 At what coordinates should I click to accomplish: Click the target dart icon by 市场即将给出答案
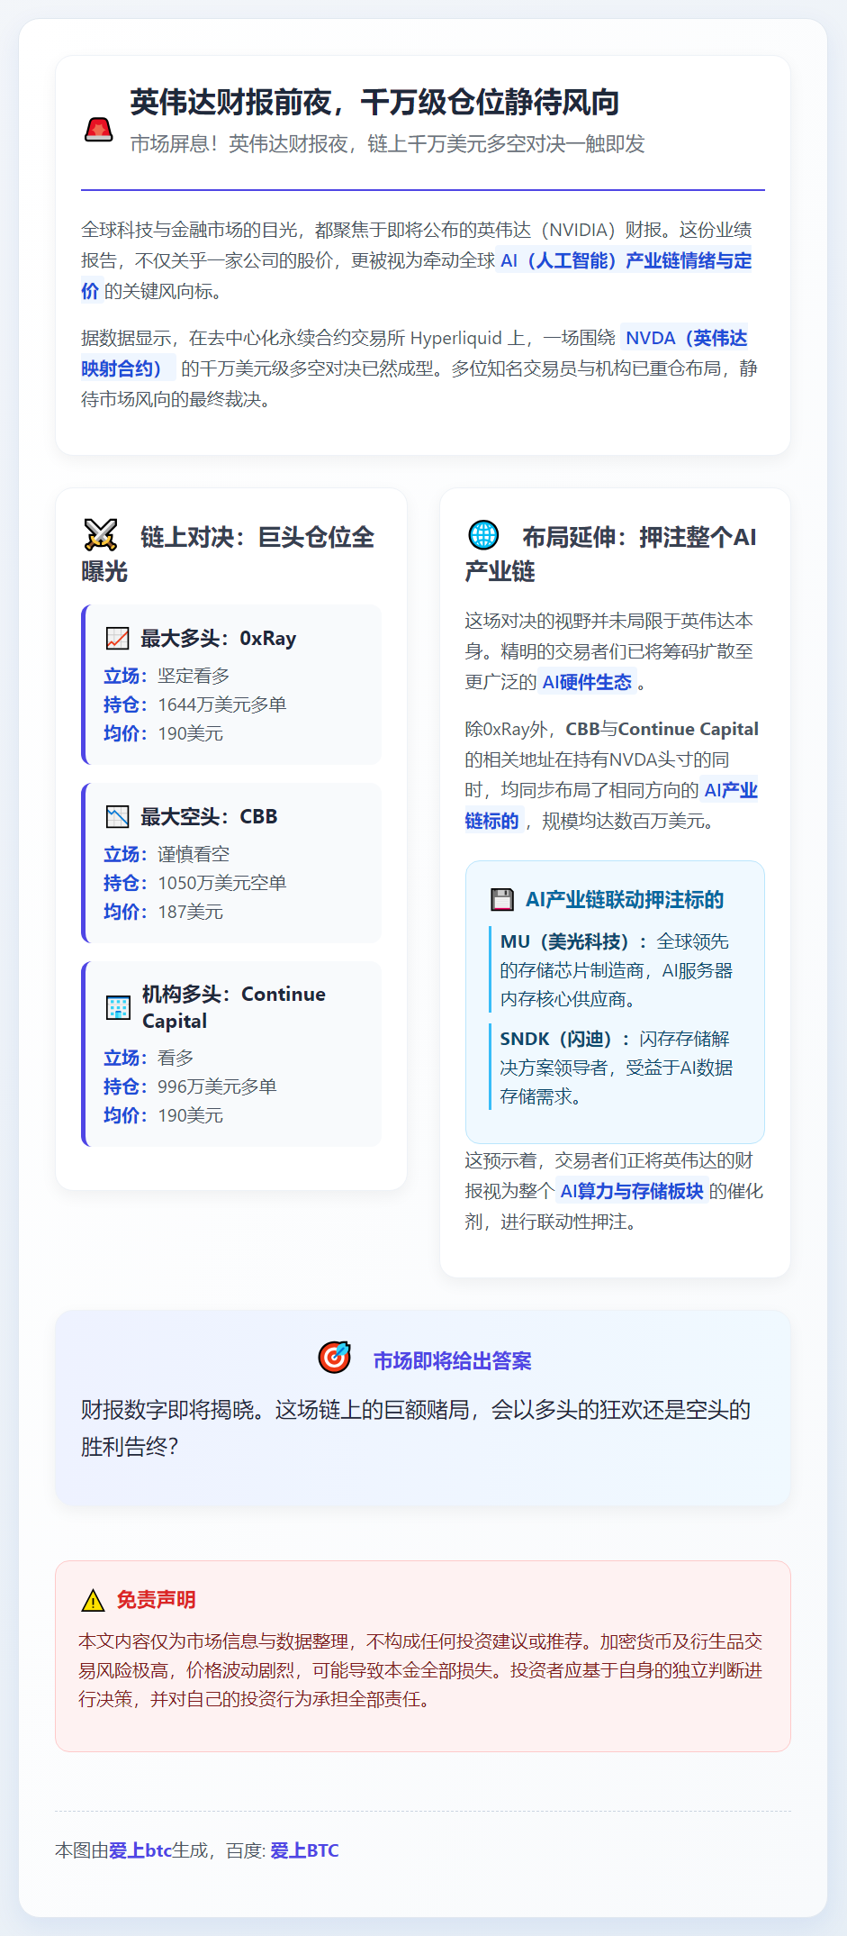pos(335,1358)
